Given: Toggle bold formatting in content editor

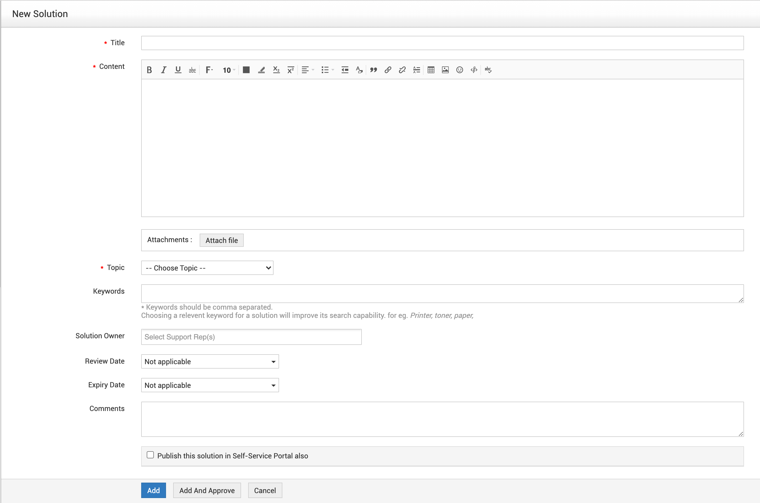Looking at the screenshot, I should tap(149, 70).
